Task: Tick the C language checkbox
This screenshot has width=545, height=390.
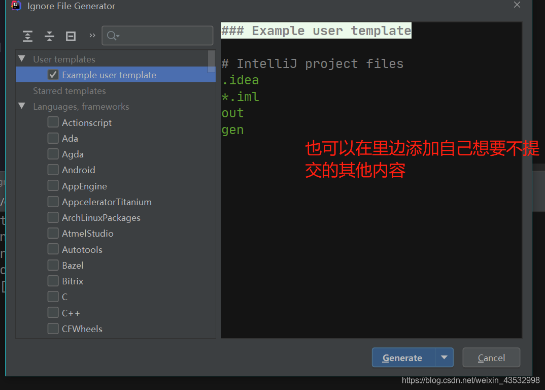Action: 53,297
